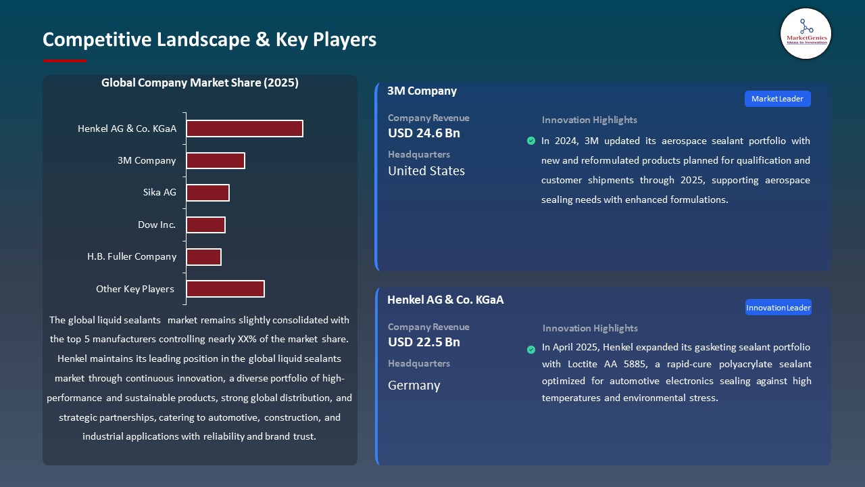
Task: Select the Other Key Players bar
Action: pos(225,289)
